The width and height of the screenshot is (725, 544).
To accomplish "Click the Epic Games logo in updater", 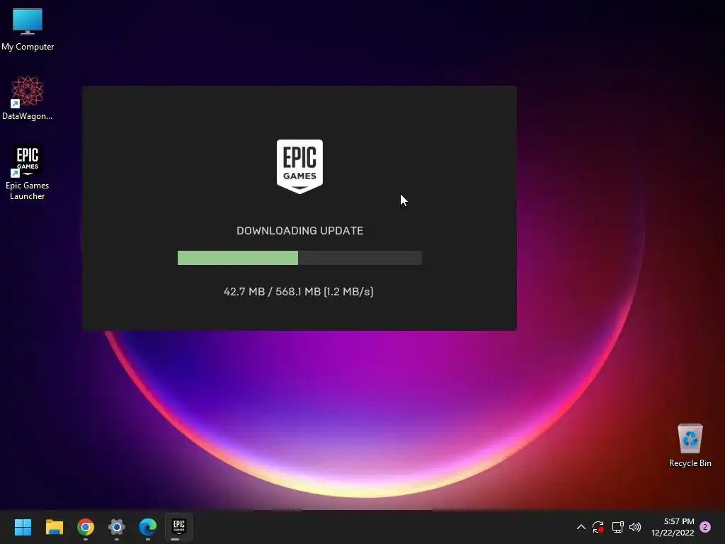I will click(299, 166).
